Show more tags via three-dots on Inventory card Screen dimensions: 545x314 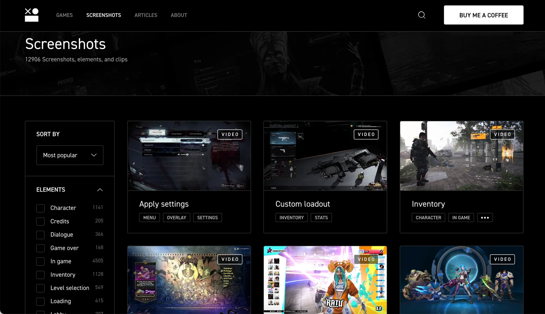tap(485, 218)
